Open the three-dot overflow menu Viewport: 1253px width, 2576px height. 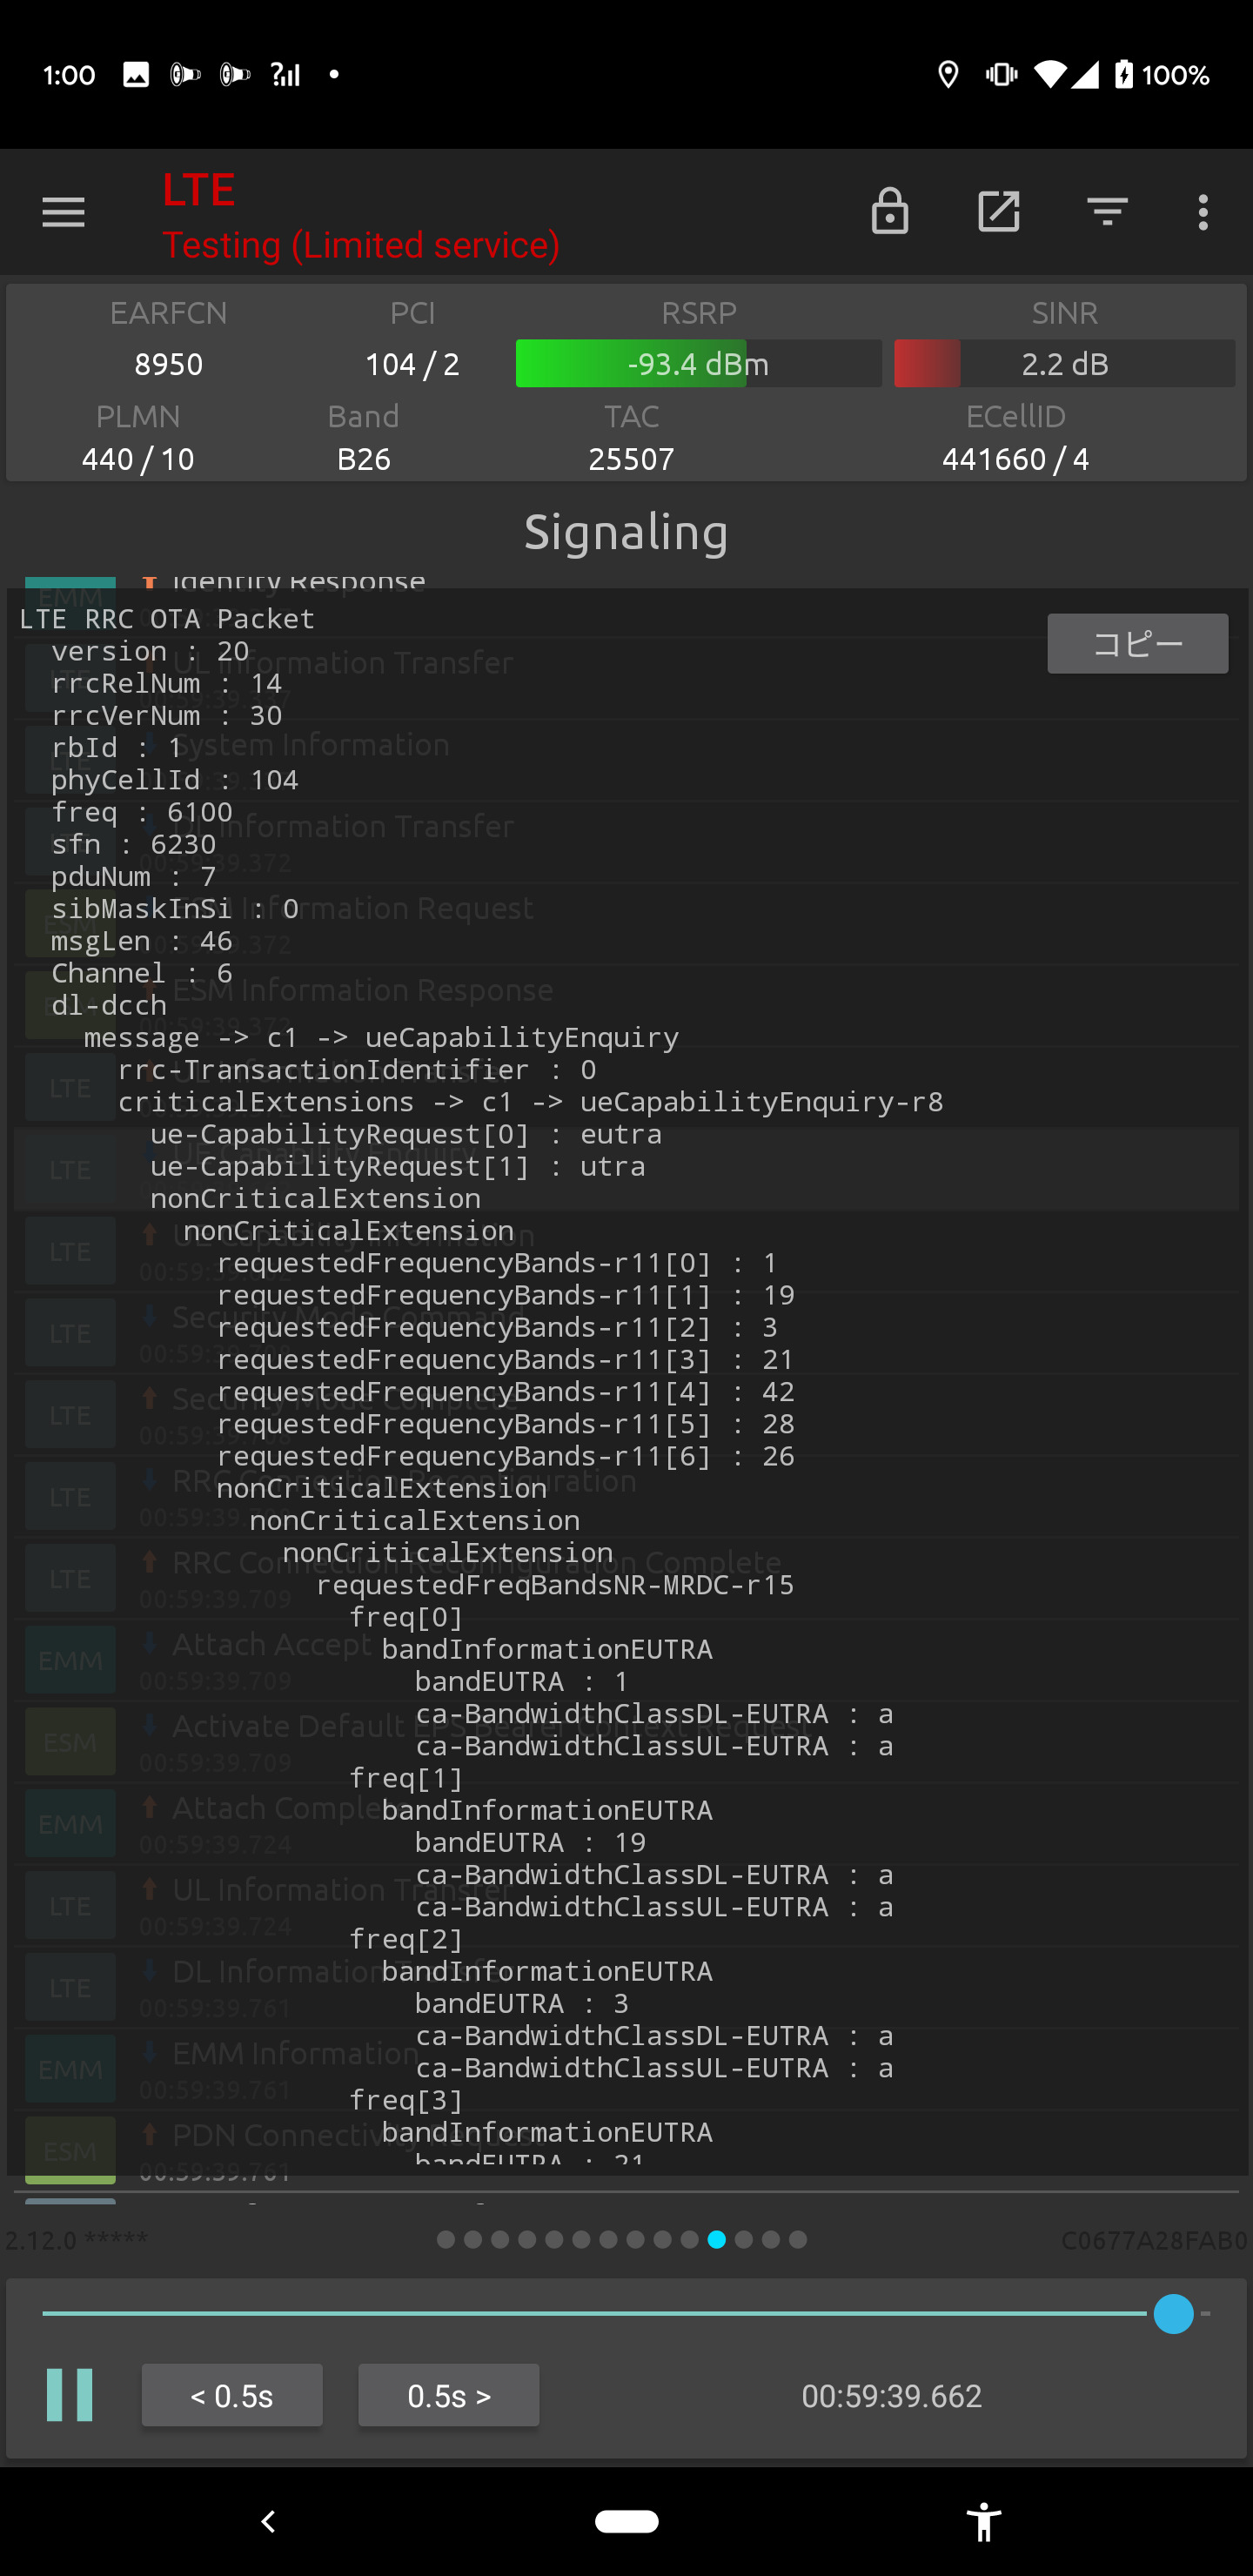coord(1202,212)
